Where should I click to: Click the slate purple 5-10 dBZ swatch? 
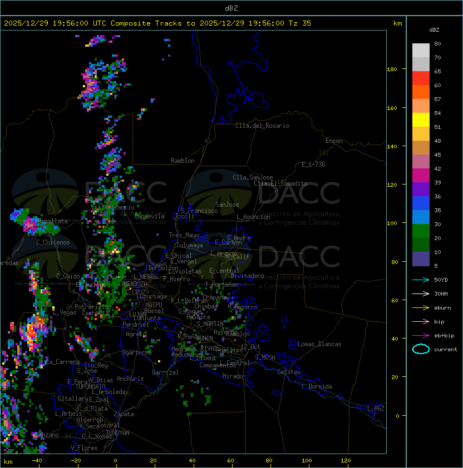421,259
